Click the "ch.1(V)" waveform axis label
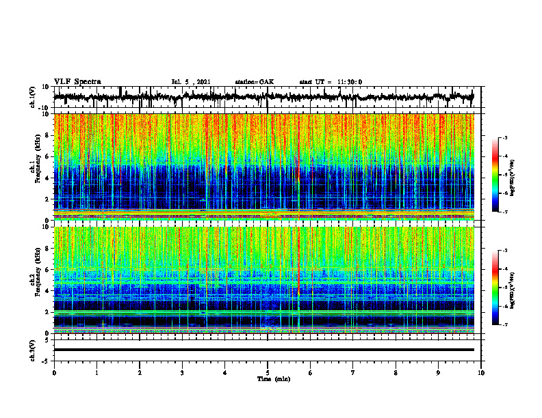Image resolution: width=542 pixels, height=418 pixels. pyautogui.click(x=33, y=97)
